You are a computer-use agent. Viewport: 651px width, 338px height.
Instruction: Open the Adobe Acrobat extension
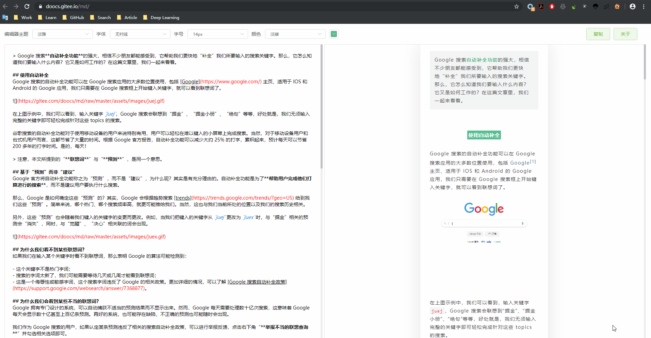[541, 6]
